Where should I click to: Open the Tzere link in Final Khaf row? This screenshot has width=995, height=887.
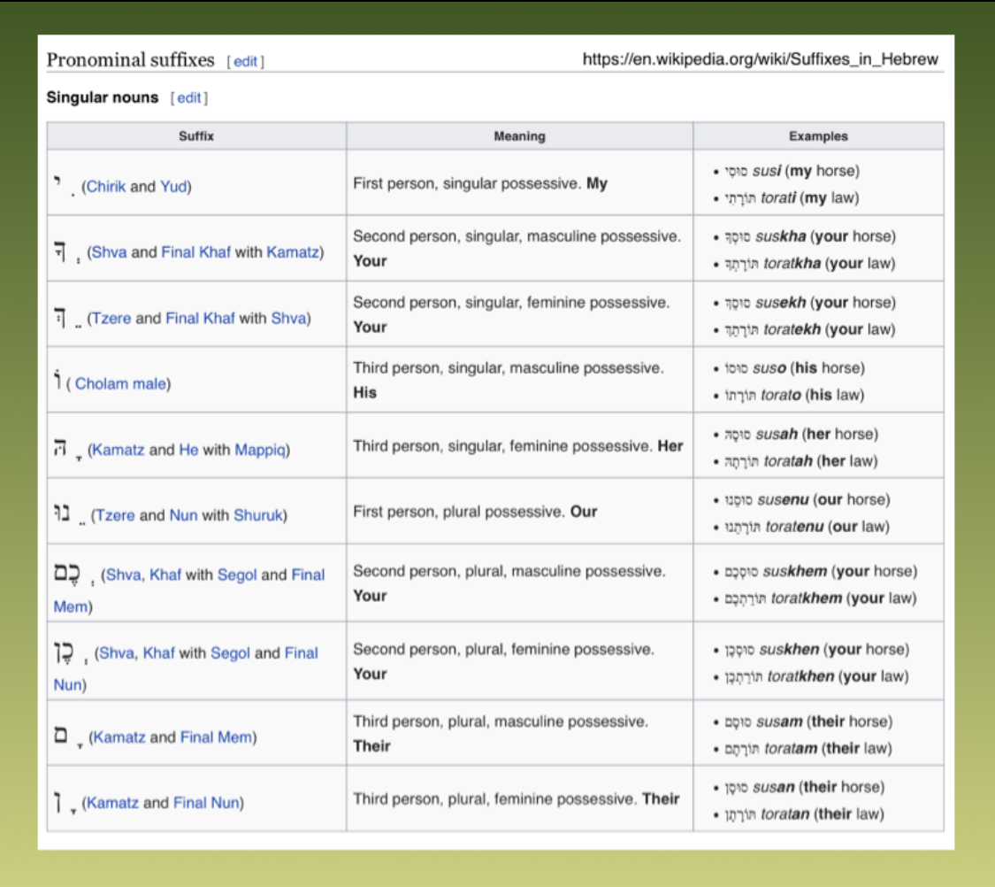pyautogui.click(x=111, y=319)
